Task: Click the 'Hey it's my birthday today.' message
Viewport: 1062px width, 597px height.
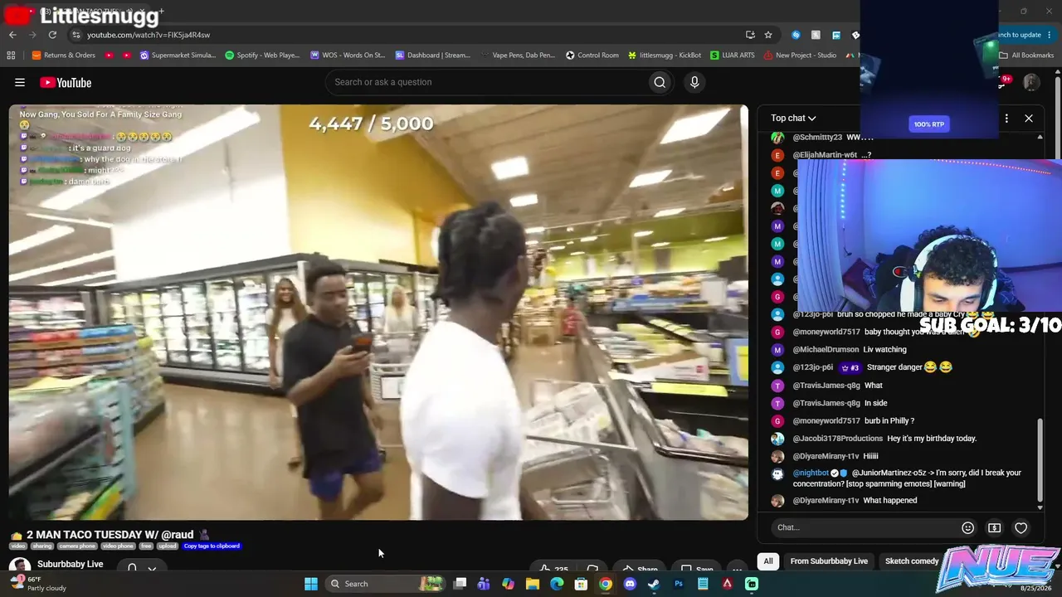Action: tap(932, 439)
